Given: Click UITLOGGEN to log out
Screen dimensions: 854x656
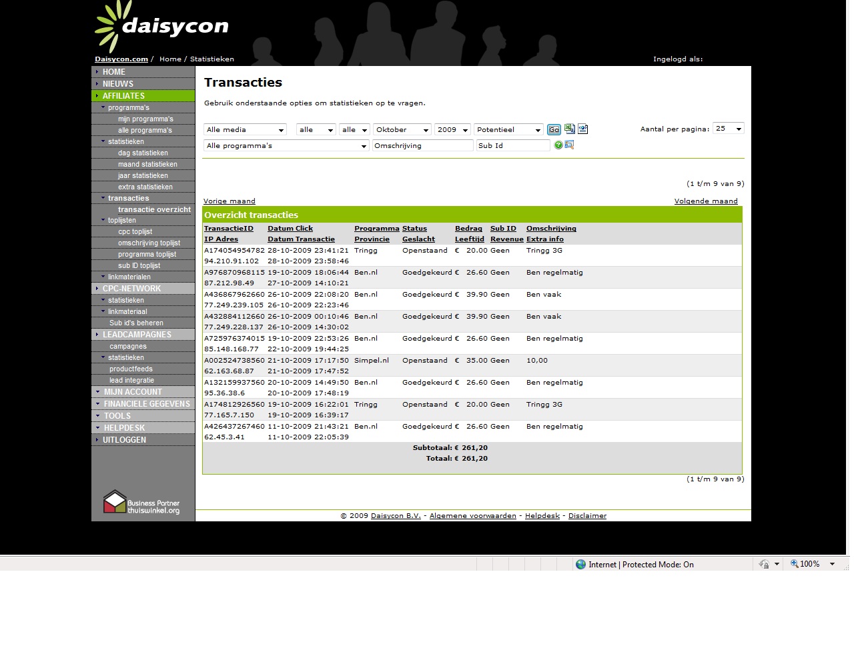Looking at the screenshot, I should [x=124, y=440].
